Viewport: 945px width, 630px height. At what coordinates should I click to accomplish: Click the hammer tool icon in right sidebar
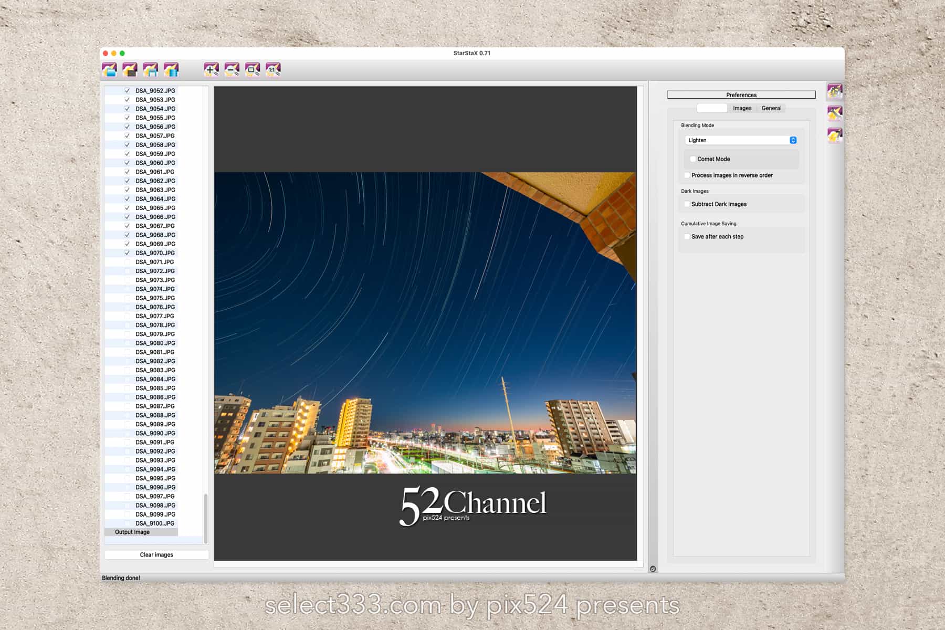[x=835, y=113]
